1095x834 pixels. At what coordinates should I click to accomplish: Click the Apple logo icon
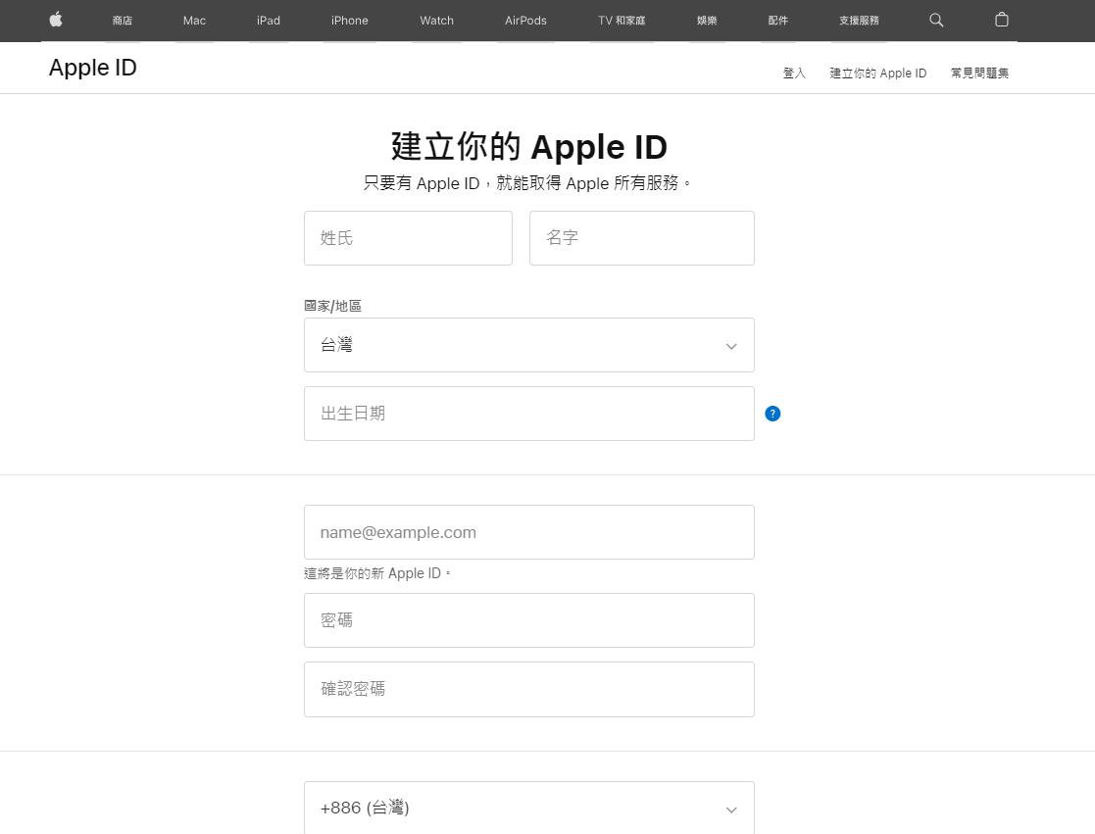(x=56, y=20)
